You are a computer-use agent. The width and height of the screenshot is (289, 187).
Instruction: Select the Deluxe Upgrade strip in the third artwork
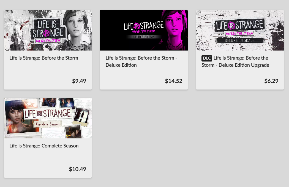click(240, 40)
